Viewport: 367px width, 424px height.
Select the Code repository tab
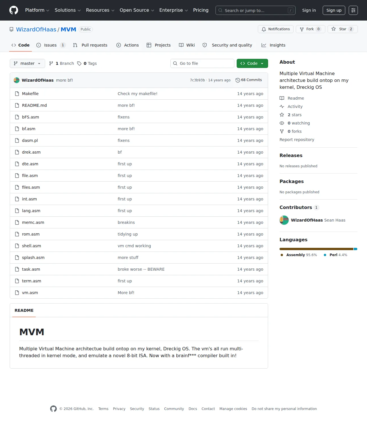21,45
